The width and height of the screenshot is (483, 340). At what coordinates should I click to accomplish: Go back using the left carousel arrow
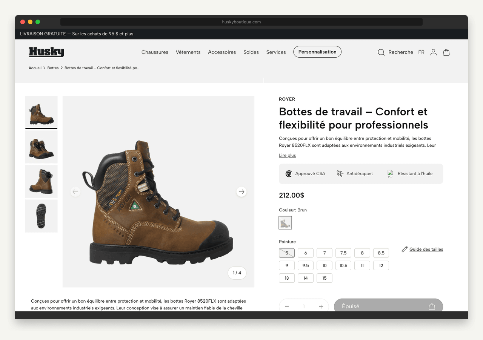75,191
